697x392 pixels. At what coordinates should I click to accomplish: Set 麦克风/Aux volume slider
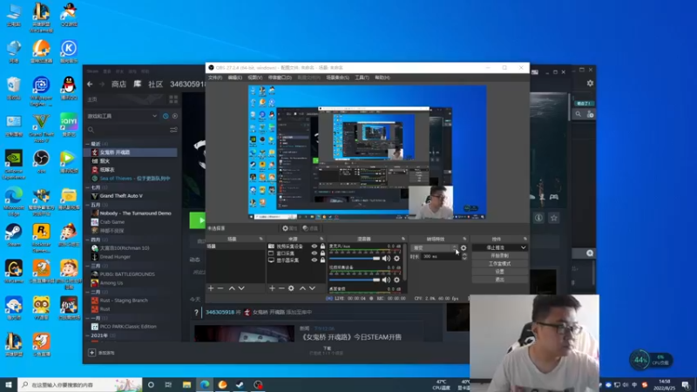pyautogui.click(x=355, y=258)
